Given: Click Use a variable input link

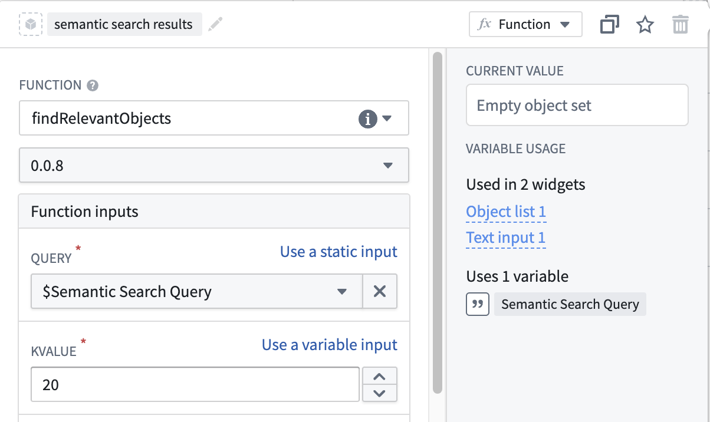Looking at the screenshot, I should click(x=330, y=345).
